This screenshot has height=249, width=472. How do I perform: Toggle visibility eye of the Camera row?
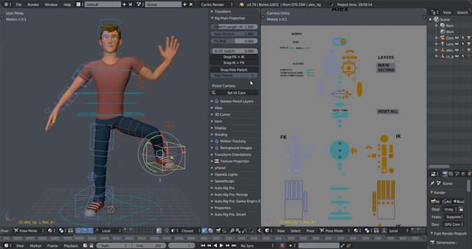point(457,38)
